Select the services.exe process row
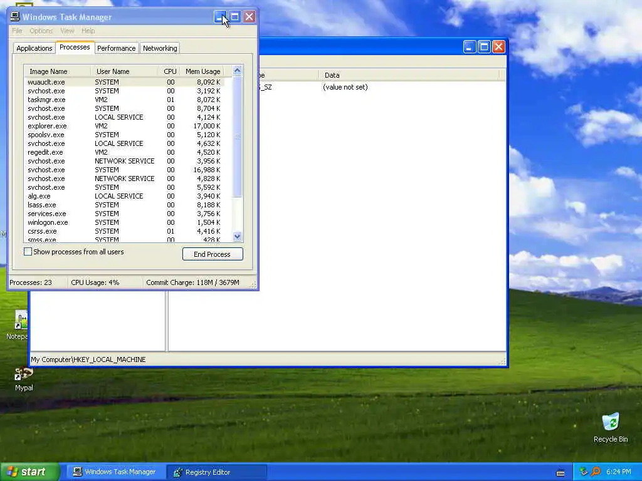The image size is (642, 481). [125, 214]
